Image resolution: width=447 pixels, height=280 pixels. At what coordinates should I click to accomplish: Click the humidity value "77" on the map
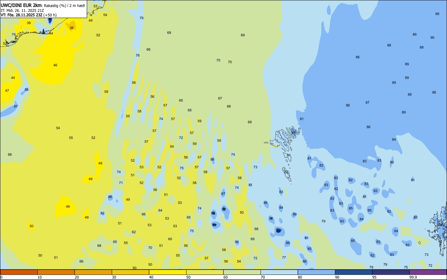point(284,257)
